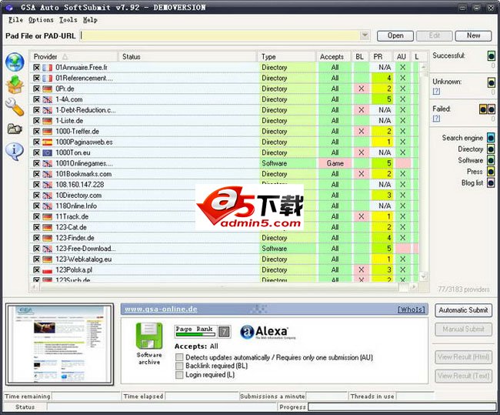Toggle the 123-Finder.de provider checkbox
The width and height of the screenshot is (500, 415).
[37, 238]
